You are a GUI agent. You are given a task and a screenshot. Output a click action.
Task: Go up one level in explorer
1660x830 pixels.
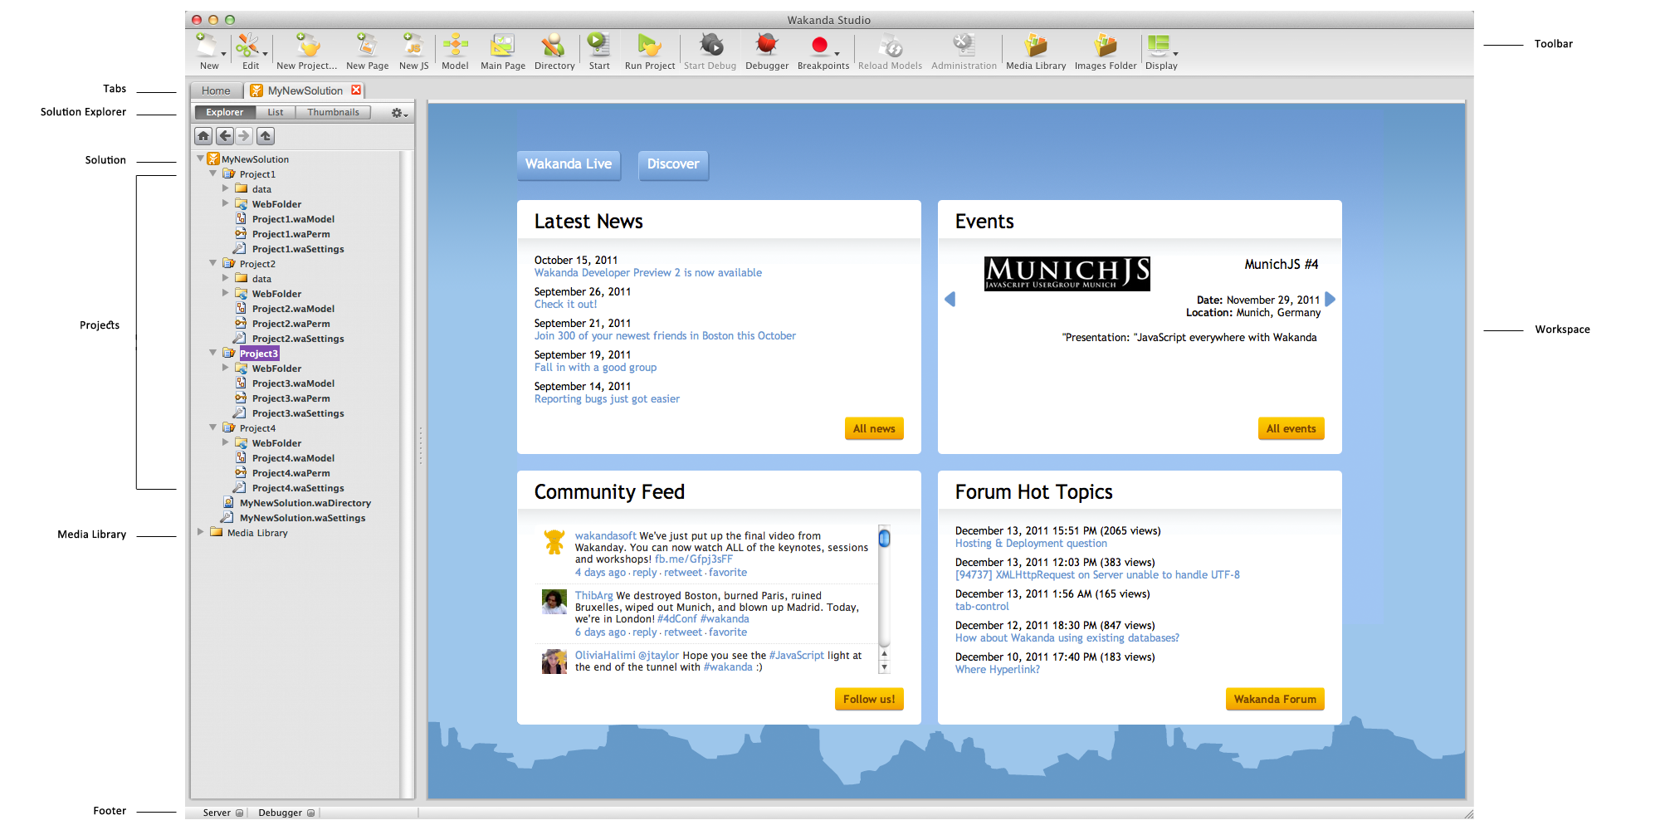266,136
